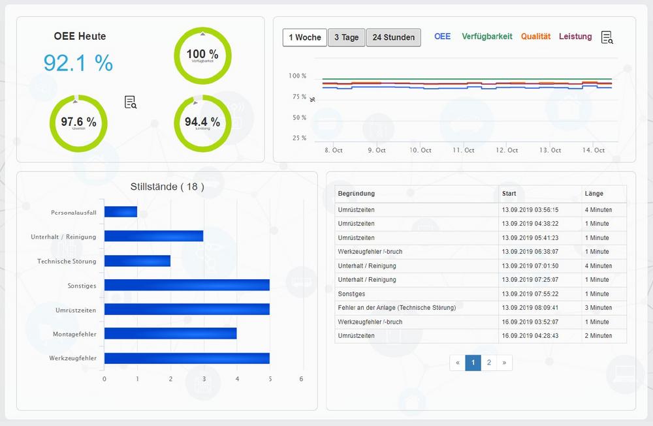653x426 pixels.
Task: Click the Stillstände ( 18 ) chart title
Action: [x=167, y=187]
